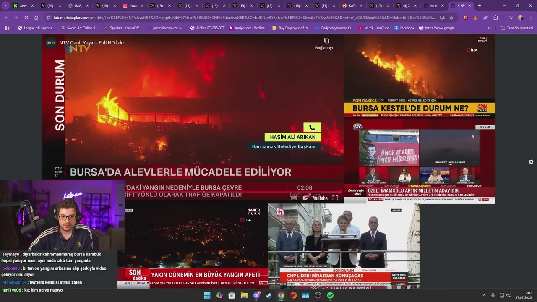
Task: Open Discord from the taskbar
Action: point(256,295)
